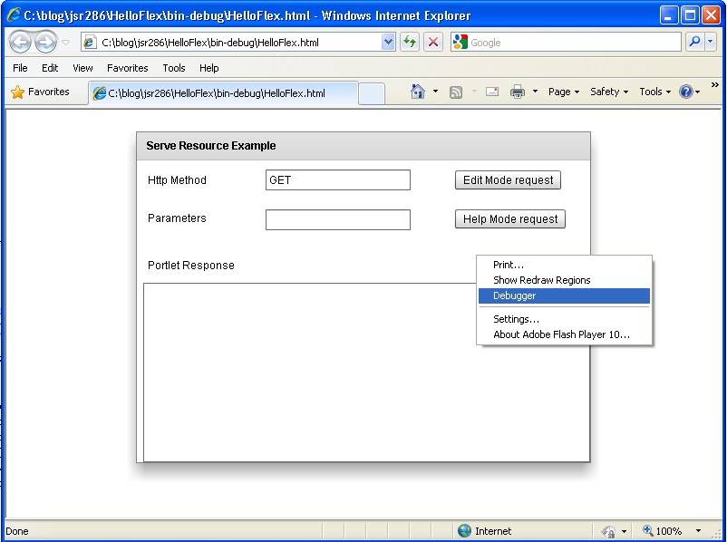Click the Serve Resource Example panel title
The width and height of the screenshot is (727, 542).
[x=211, y=146]
